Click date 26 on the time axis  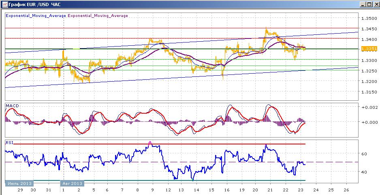[x=346, y=190]
